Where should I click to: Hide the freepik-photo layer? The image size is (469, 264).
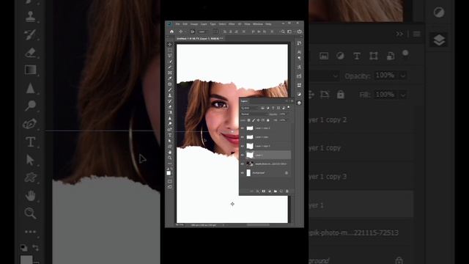coord(243,164)
